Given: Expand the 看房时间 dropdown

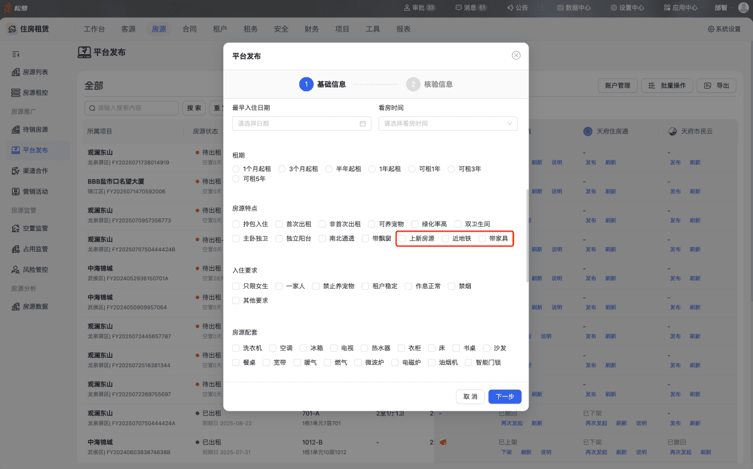Looking at the screenshot, I should (x=448, y=124).
